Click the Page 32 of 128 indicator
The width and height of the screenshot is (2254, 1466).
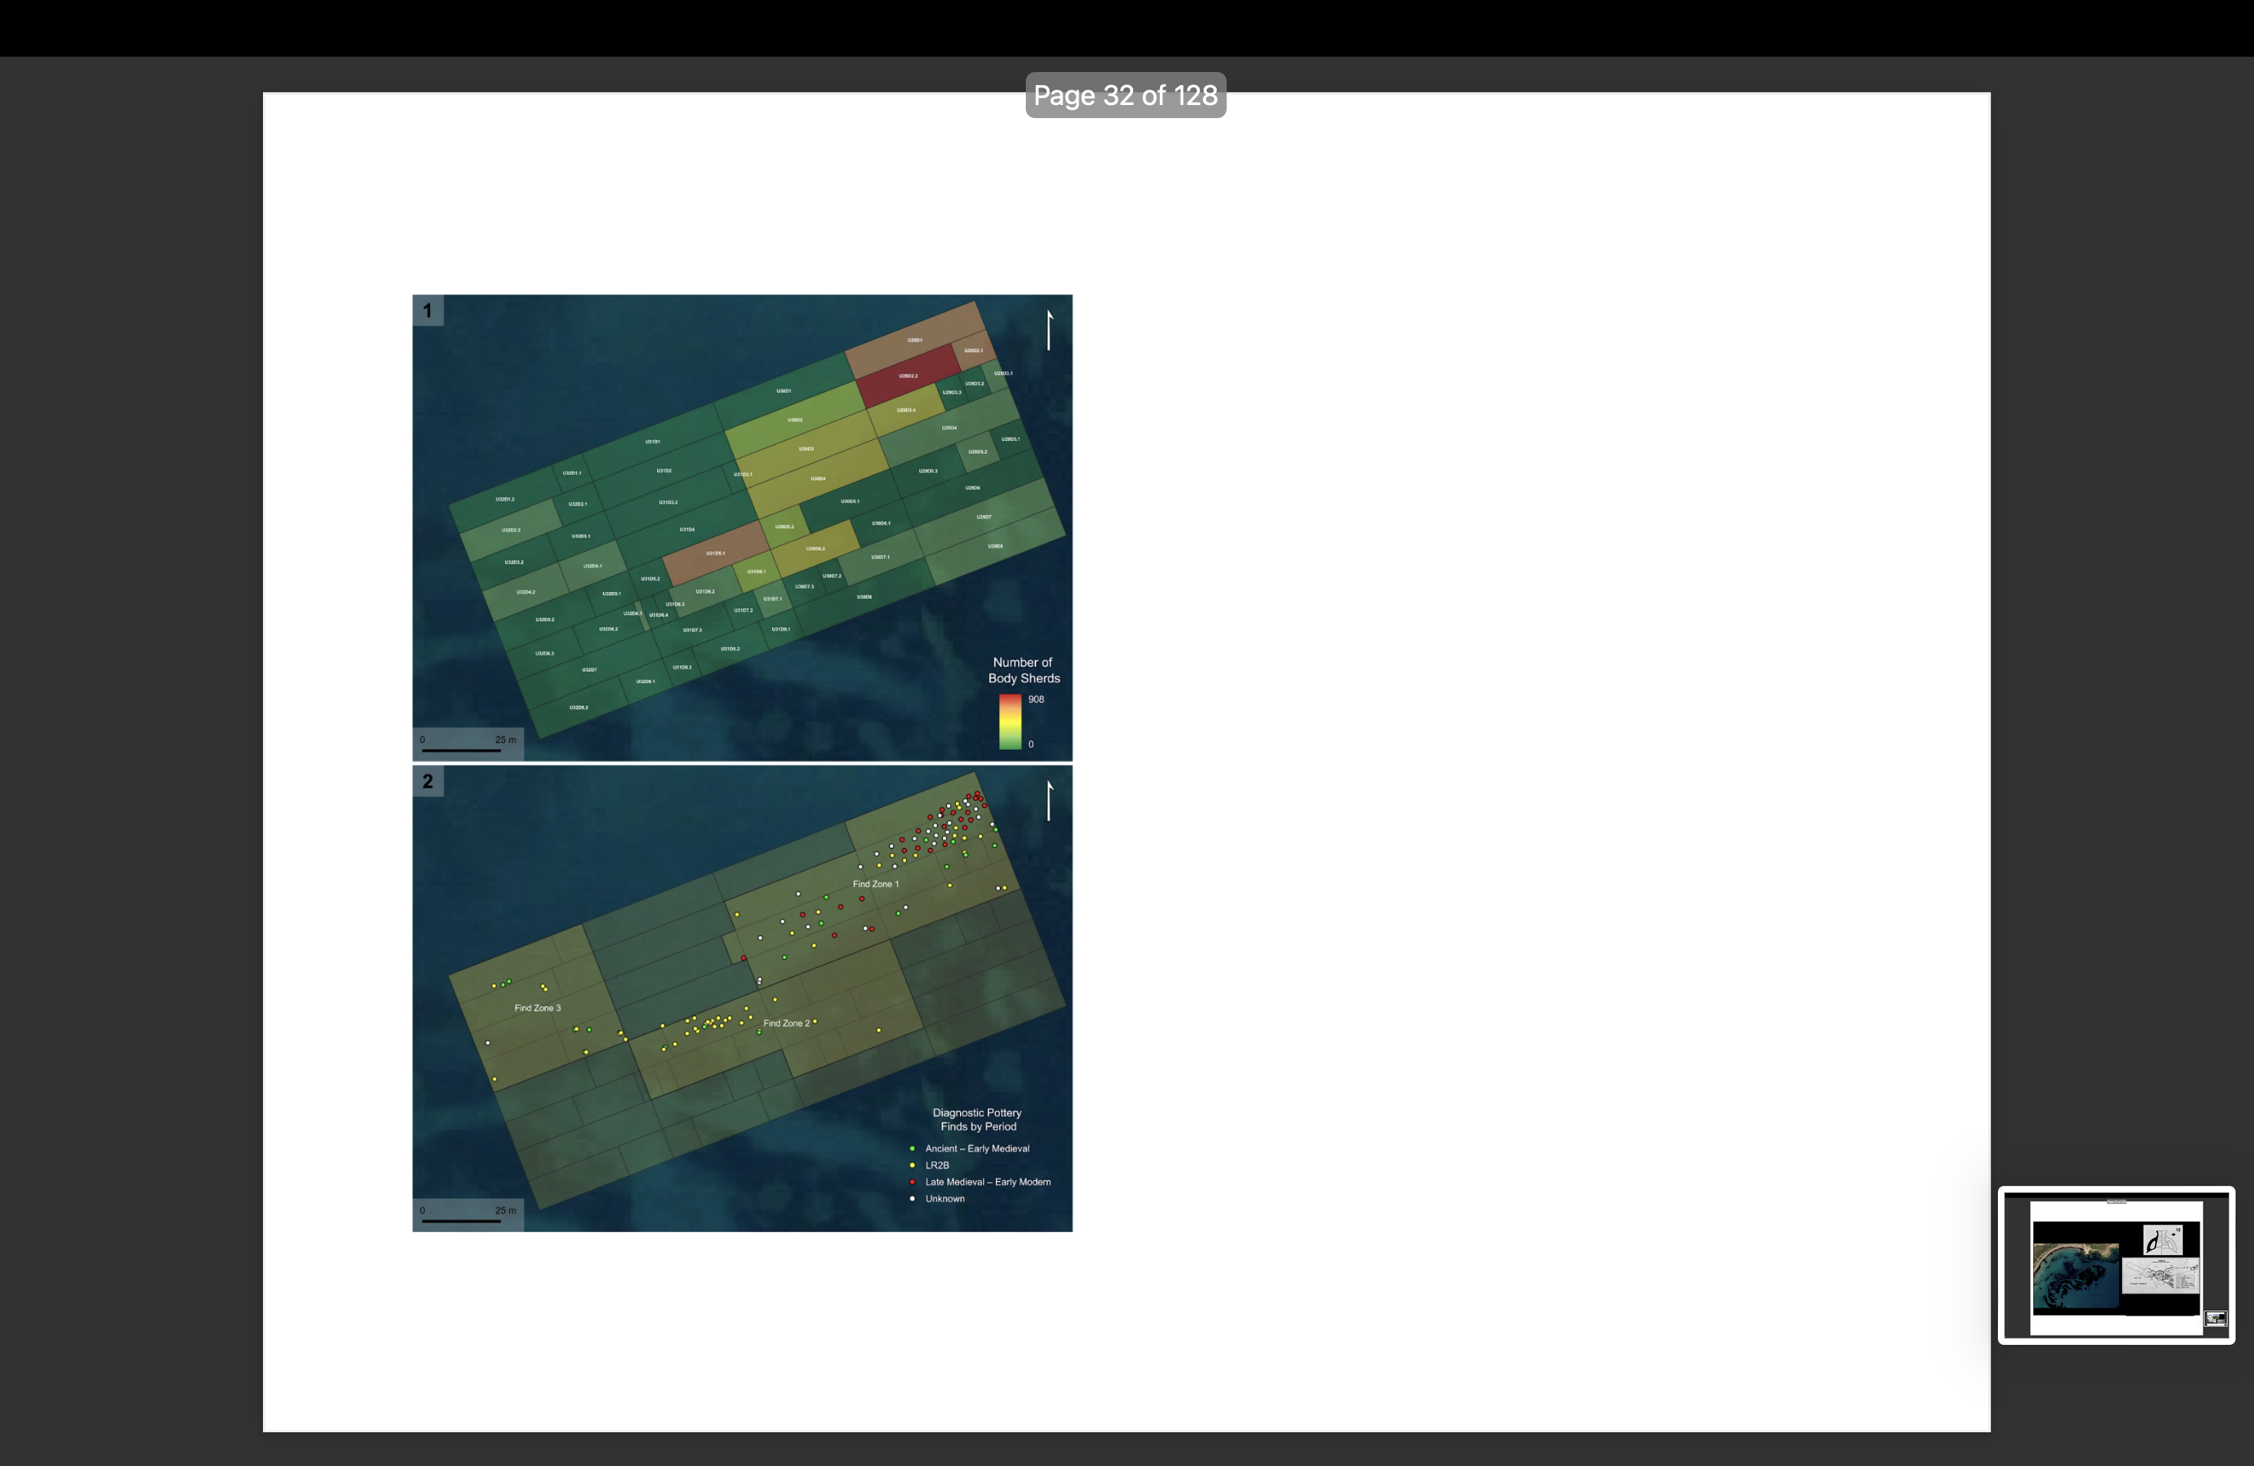pos(1125,96)
